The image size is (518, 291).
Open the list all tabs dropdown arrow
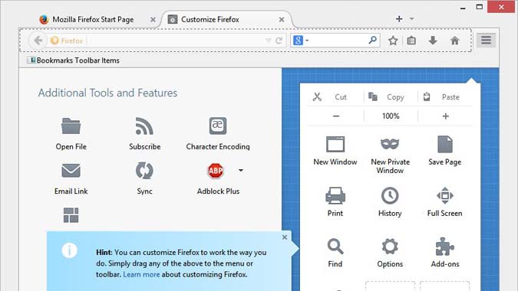coord(411,19)
